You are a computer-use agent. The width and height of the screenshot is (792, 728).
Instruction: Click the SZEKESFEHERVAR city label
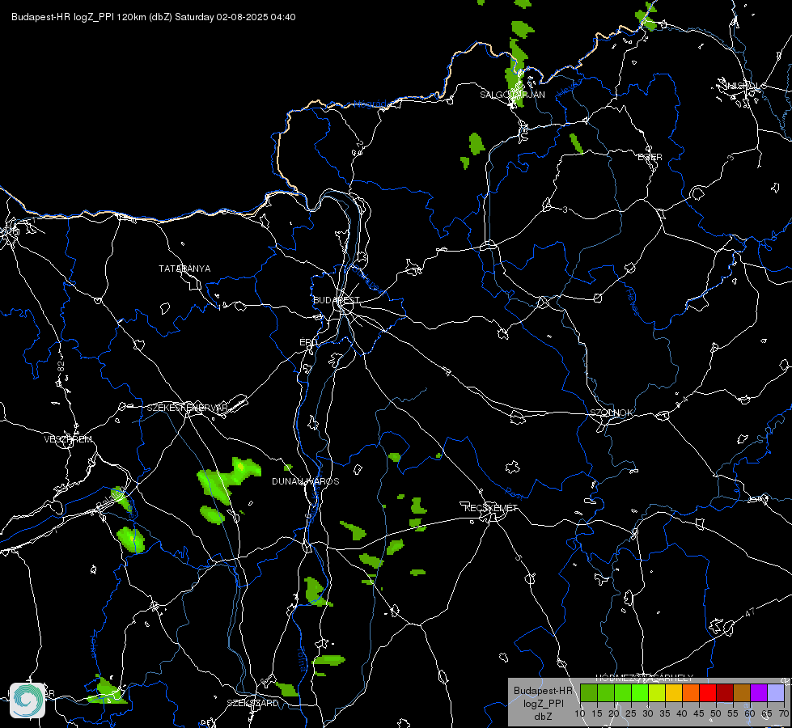[x=188, y=408]
